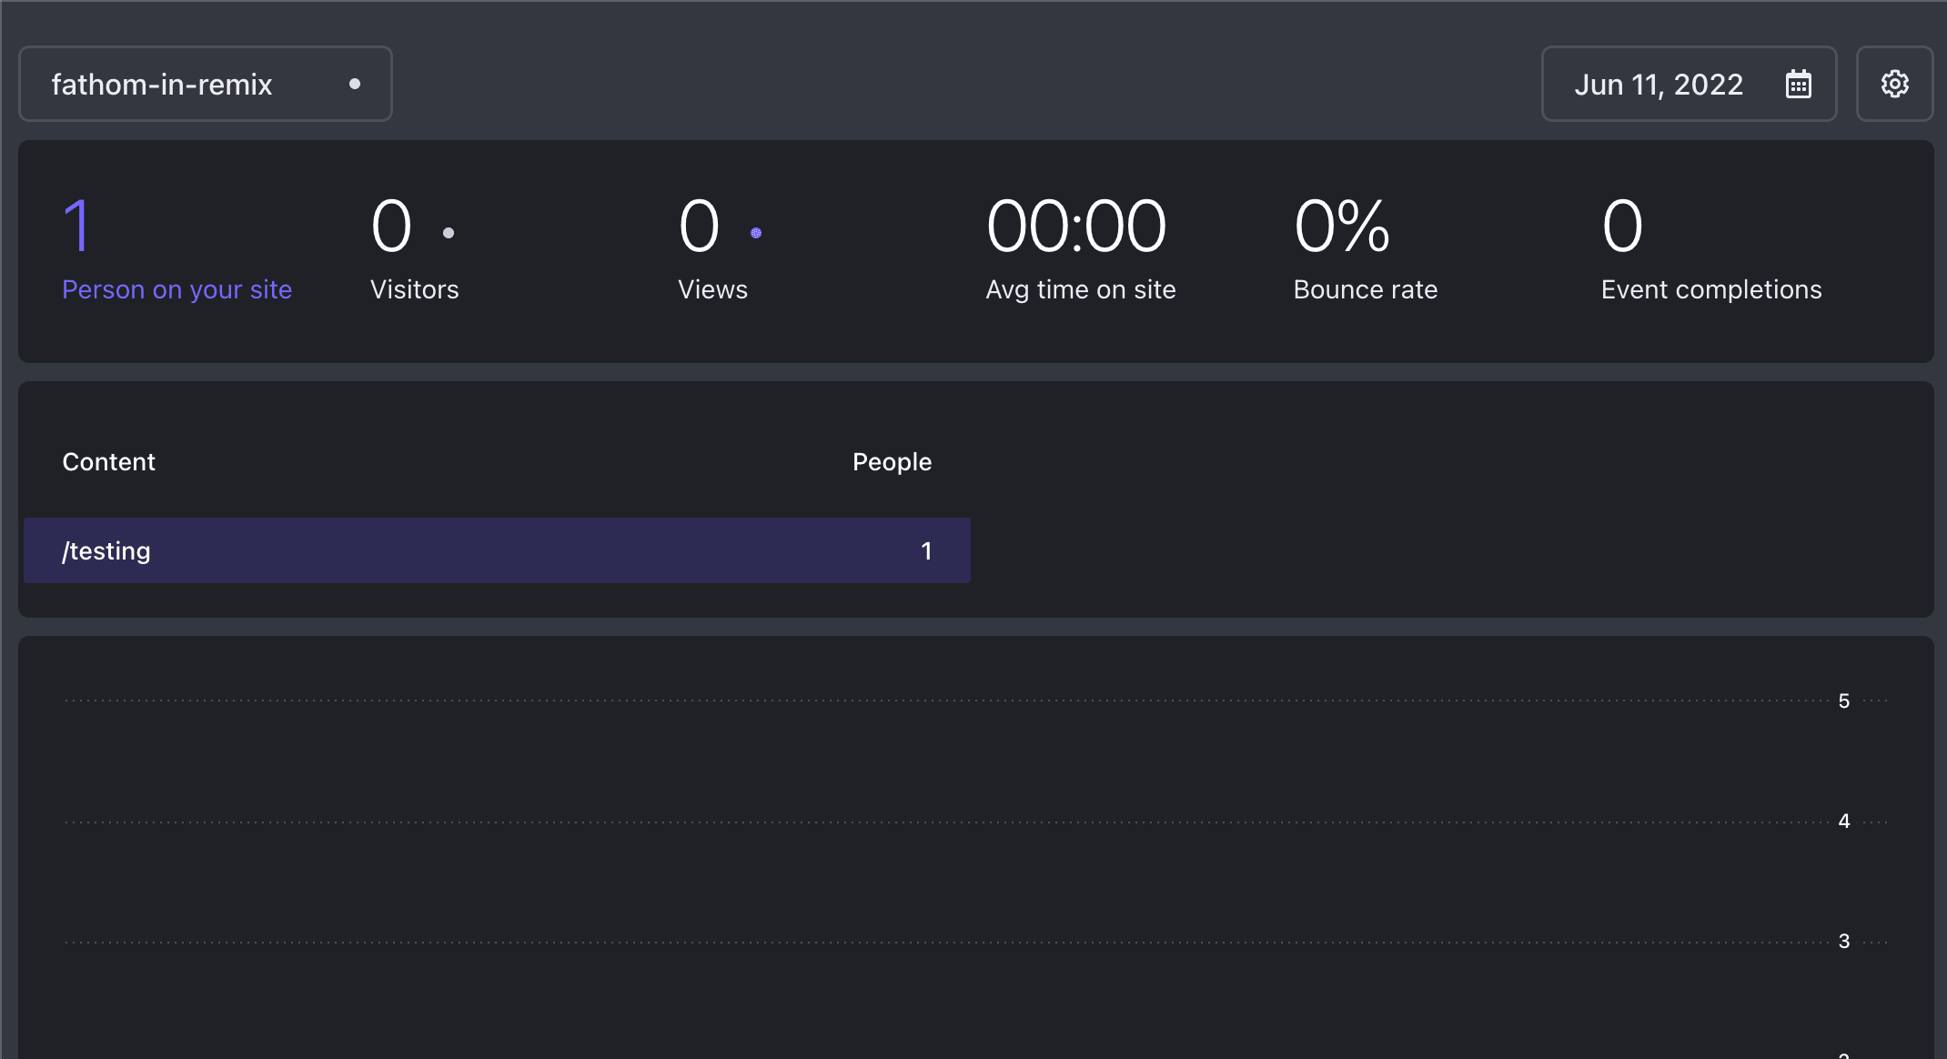
Task: Click the people count 1 in /testing row
Action: [x=926, y=550]
